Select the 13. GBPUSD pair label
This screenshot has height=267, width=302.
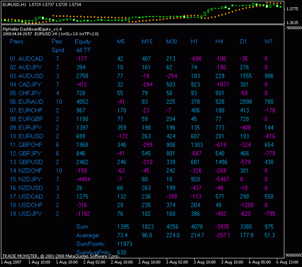(27, 162)
